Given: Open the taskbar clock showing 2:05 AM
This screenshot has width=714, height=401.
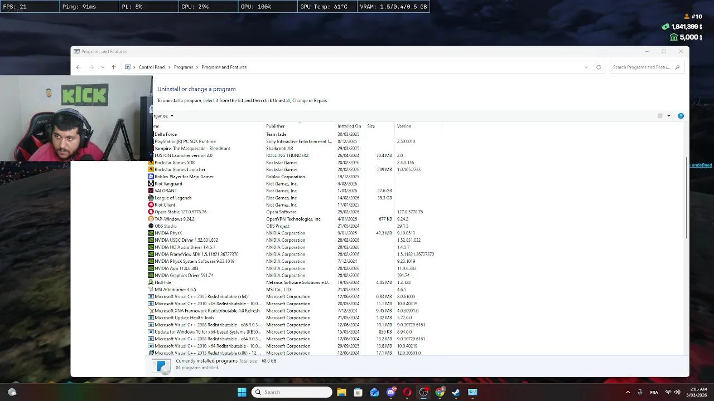Looking at the screenshot, I should pyautogui.click(x=698, y=392).
